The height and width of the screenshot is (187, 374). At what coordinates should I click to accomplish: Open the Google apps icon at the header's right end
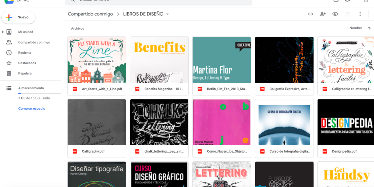pos(366,1)
